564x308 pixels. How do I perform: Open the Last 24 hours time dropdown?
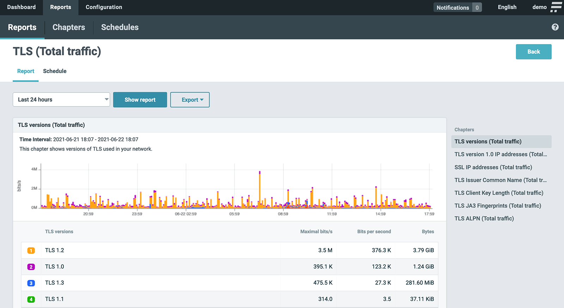pyautogui.click(x=61, y=99)
